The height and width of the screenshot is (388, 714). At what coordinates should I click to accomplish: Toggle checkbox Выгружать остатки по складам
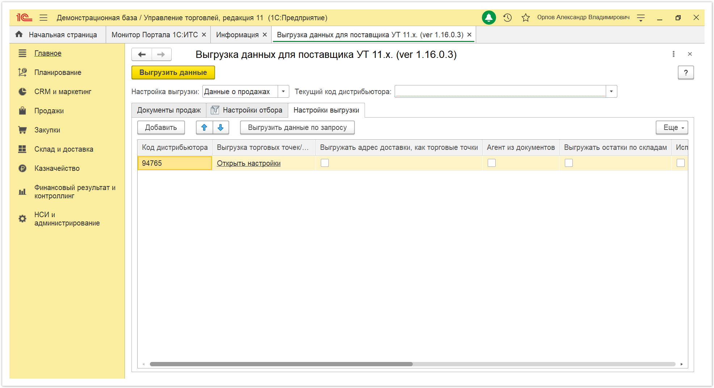click(569, 163)
